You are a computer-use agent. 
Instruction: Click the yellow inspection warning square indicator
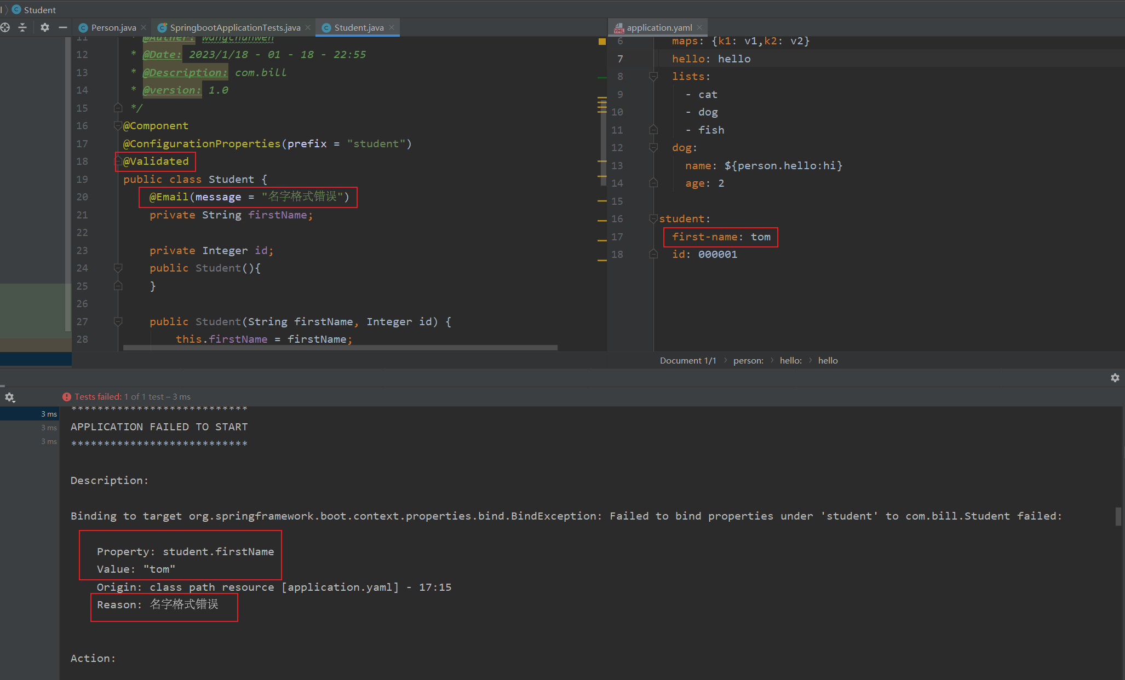coord(602,42)
